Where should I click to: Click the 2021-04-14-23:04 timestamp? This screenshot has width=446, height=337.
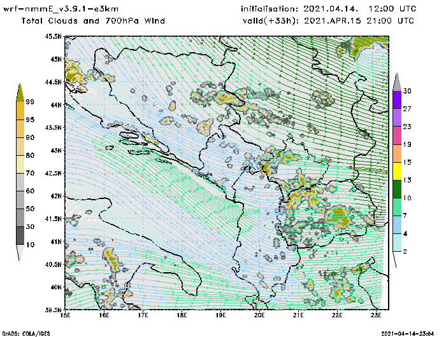pos(408,334)
